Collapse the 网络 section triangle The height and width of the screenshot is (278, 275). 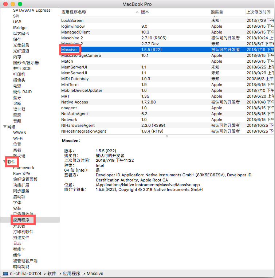click(5, 127)
